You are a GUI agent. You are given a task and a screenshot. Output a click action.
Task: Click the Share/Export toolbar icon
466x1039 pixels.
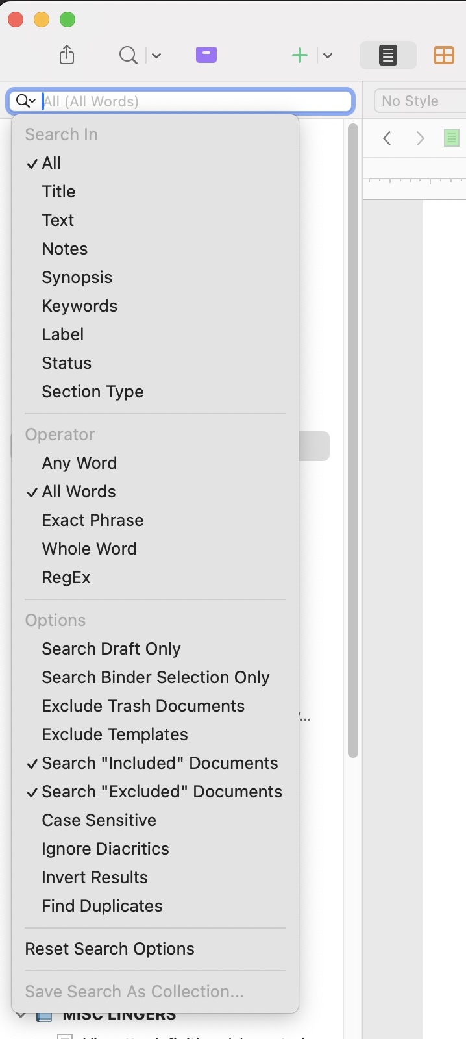click(67, 55)
